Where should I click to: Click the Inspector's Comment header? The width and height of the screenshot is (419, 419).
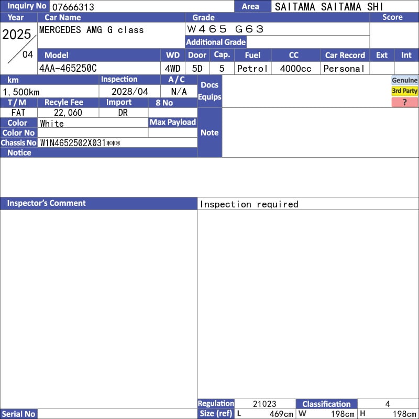tap(46, 203)
